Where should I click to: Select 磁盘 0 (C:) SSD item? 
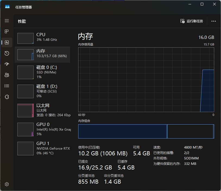tap(42, 72)
